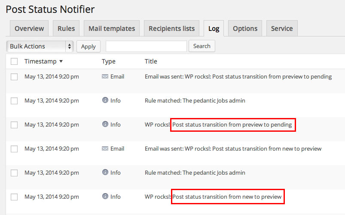
Task: Open the Bulk Actions dropdown
Action: click(x=40, y=46)
